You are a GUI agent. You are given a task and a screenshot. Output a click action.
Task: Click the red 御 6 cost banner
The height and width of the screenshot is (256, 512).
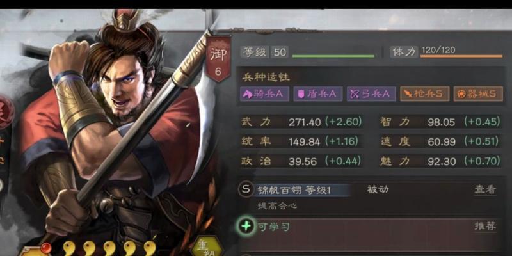[218, 59]
